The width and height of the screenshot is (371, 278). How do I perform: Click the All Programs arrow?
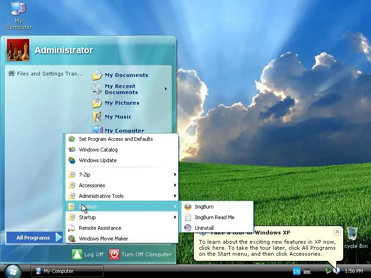(x=59, y=237)
